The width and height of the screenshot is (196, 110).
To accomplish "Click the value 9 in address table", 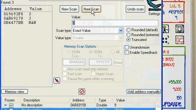I will (x=115, y=105).
